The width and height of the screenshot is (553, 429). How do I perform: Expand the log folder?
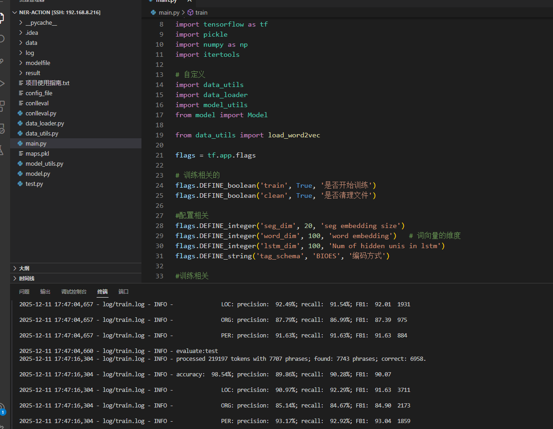(21, 53)
